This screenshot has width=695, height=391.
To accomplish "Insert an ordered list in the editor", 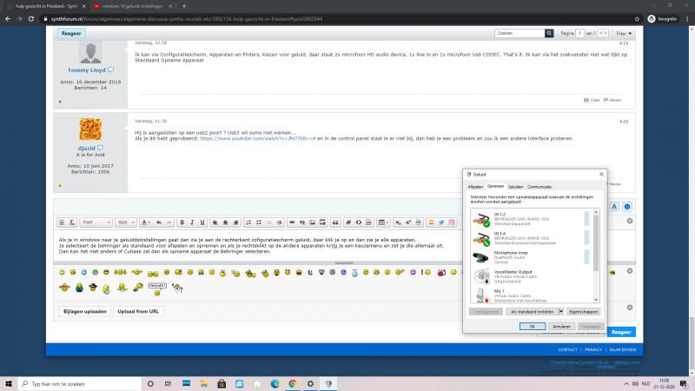I will pos(248,222).
